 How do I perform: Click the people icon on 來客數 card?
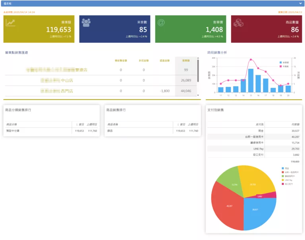[86, 23]
